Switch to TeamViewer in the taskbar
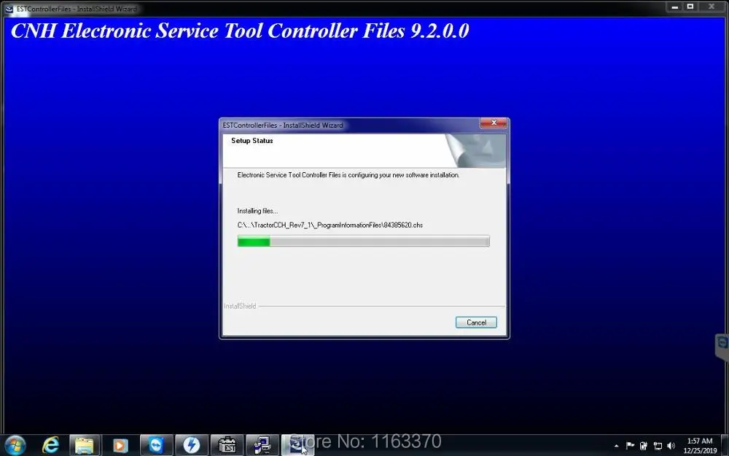Viewport: 729px width, 456px height. 156,445
